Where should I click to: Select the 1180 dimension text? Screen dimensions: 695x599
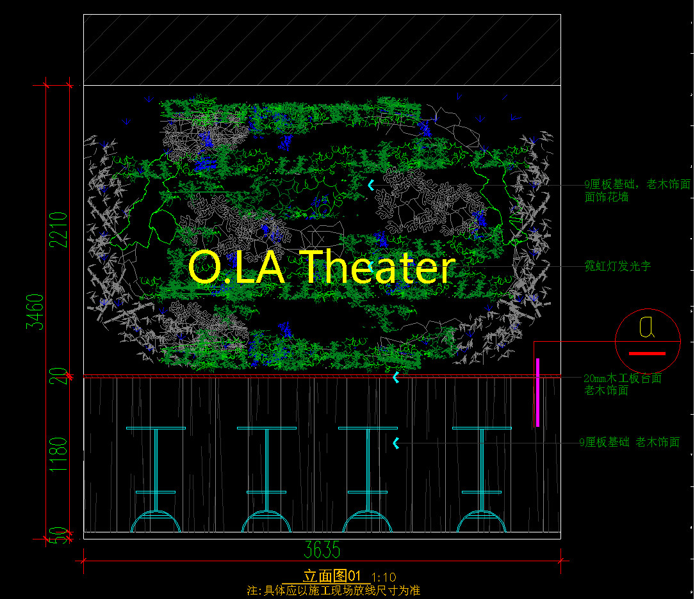(x=58, y=455)
